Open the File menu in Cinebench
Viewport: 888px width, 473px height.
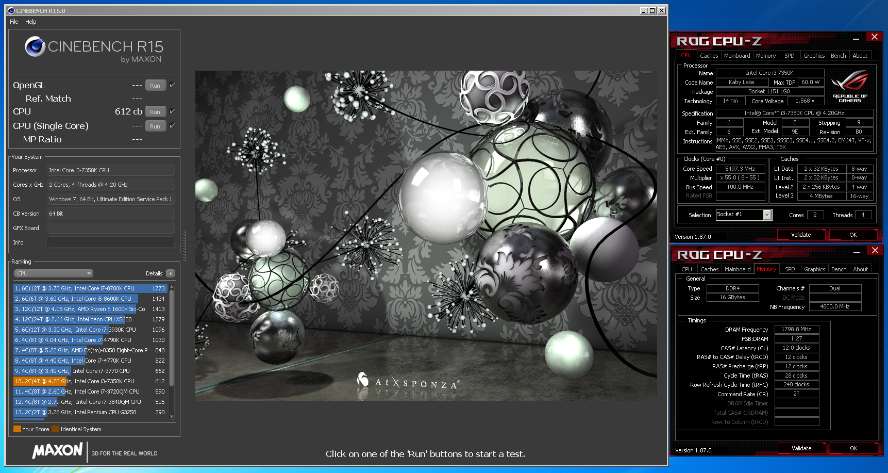14,22
